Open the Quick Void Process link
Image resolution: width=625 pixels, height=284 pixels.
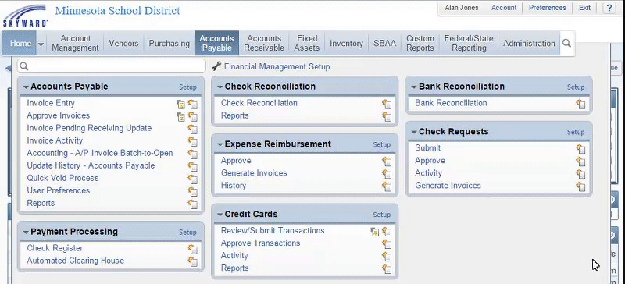(x=62, y=178)
